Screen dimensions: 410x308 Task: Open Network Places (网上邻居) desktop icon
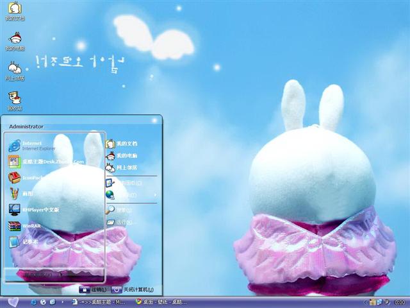(x=15, y=67)
